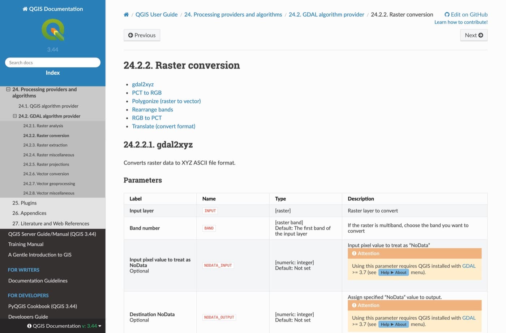This screenshot has height=333, width=506.
Task: Open Documentation Guidelines
Action: point(38,281)
